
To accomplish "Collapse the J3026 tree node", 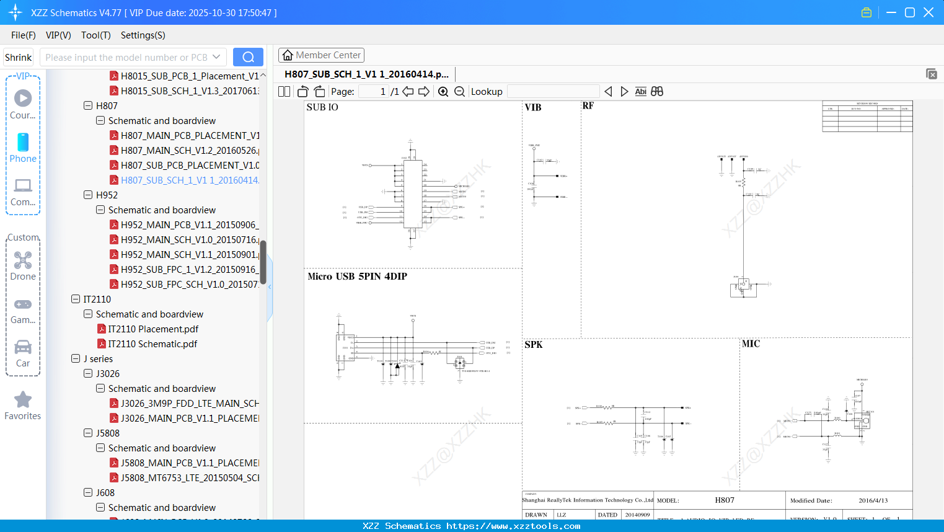I will [x=88, y=373].
